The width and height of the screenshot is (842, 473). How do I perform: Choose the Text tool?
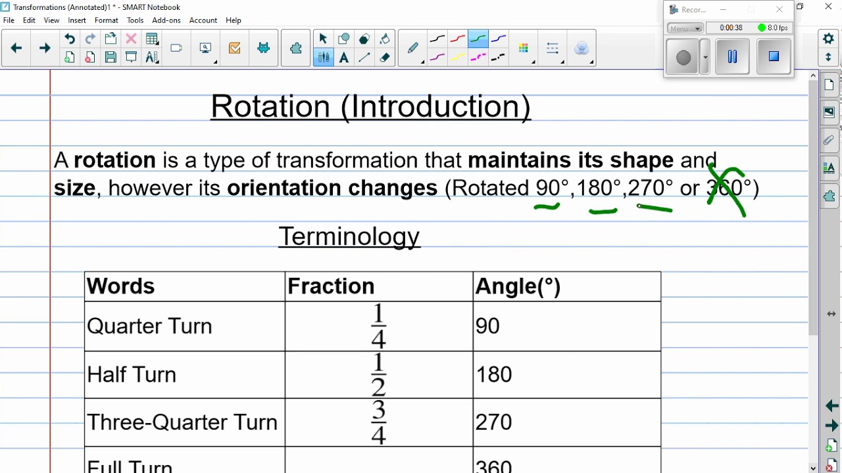(343, 58)
